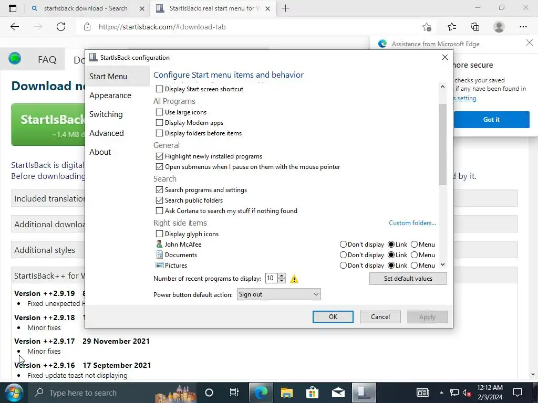Expand Included translations section on webpage
This screenshot has width=538, height=403.
[48, 198]
